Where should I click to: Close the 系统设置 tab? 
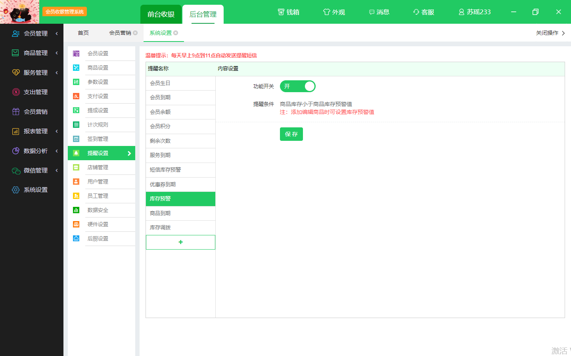(176, 33)
